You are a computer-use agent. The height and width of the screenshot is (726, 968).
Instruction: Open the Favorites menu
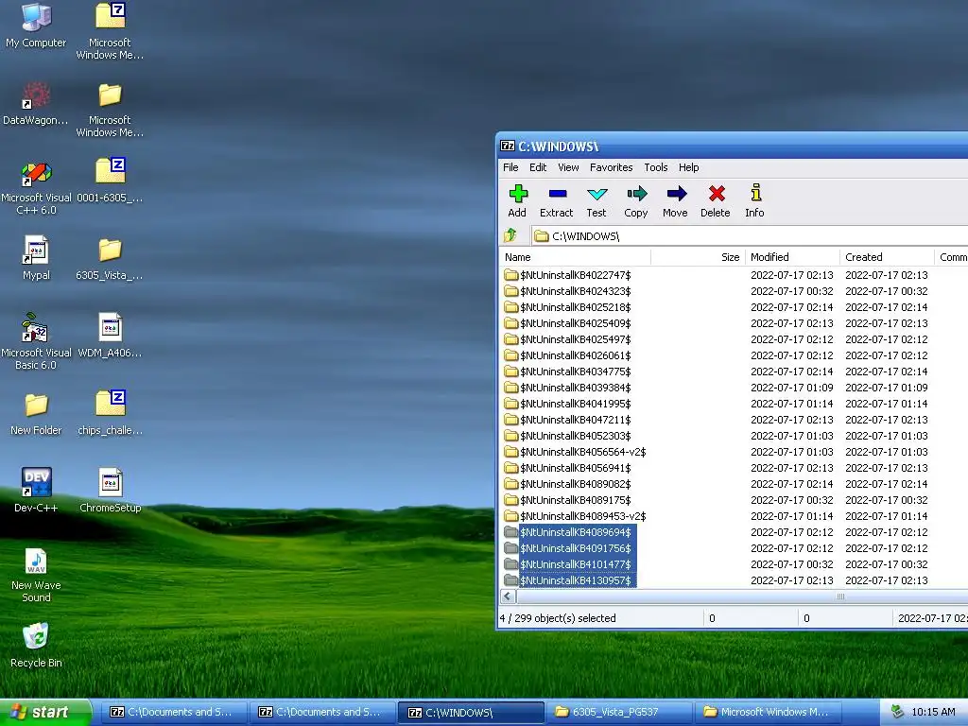[611, 167]
